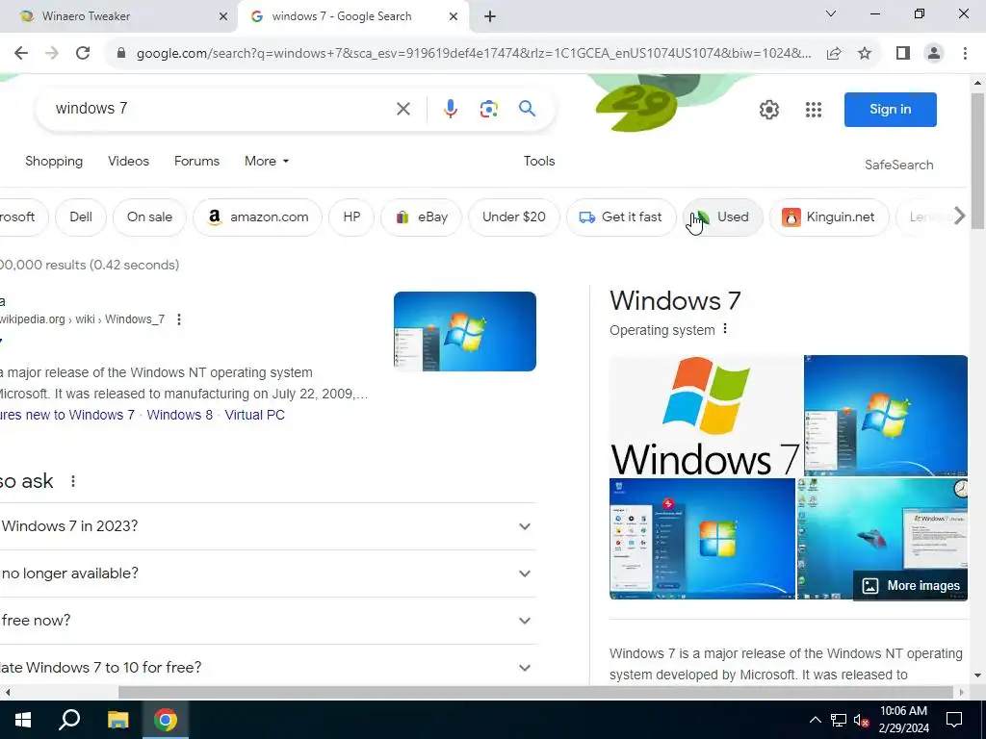Screen dimensions: 986x739
Task: Expand the Windows 7 in 2023 question
Action: 525,526
